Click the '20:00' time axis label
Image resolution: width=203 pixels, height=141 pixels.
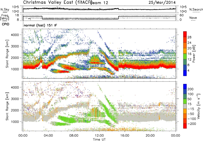tap(150, 136)
